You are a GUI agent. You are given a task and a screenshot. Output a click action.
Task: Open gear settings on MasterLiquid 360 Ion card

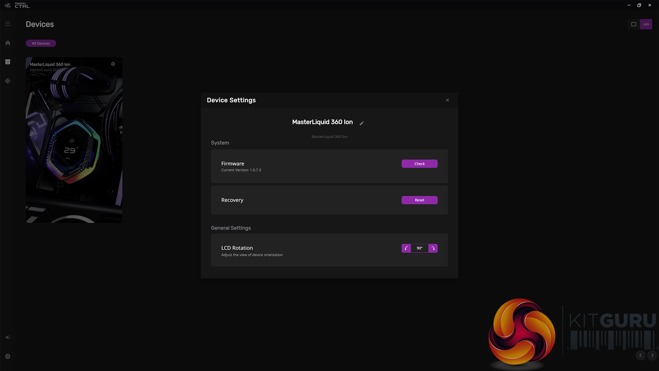[113, 64]
